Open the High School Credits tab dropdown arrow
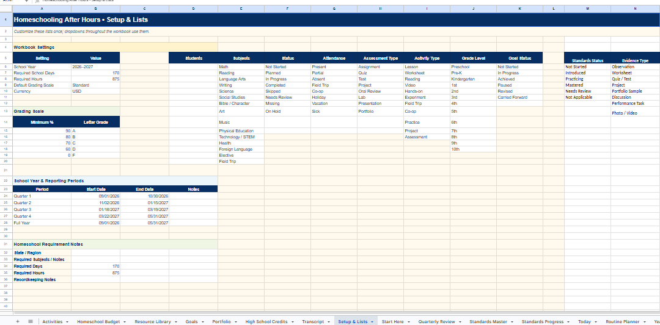This screenshot has height=325, width=660. (291, 322)
